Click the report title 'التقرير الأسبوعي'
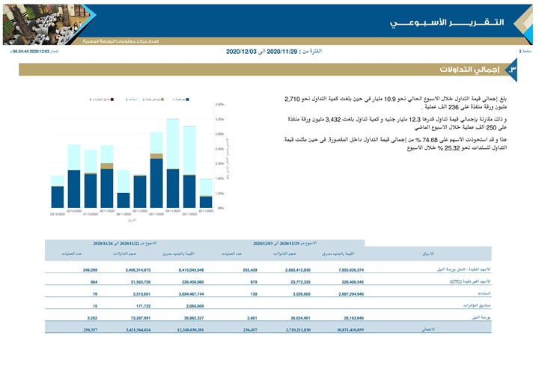Image resolution: width=539 pixels, height=381 pixels. (x=447, y=22)
